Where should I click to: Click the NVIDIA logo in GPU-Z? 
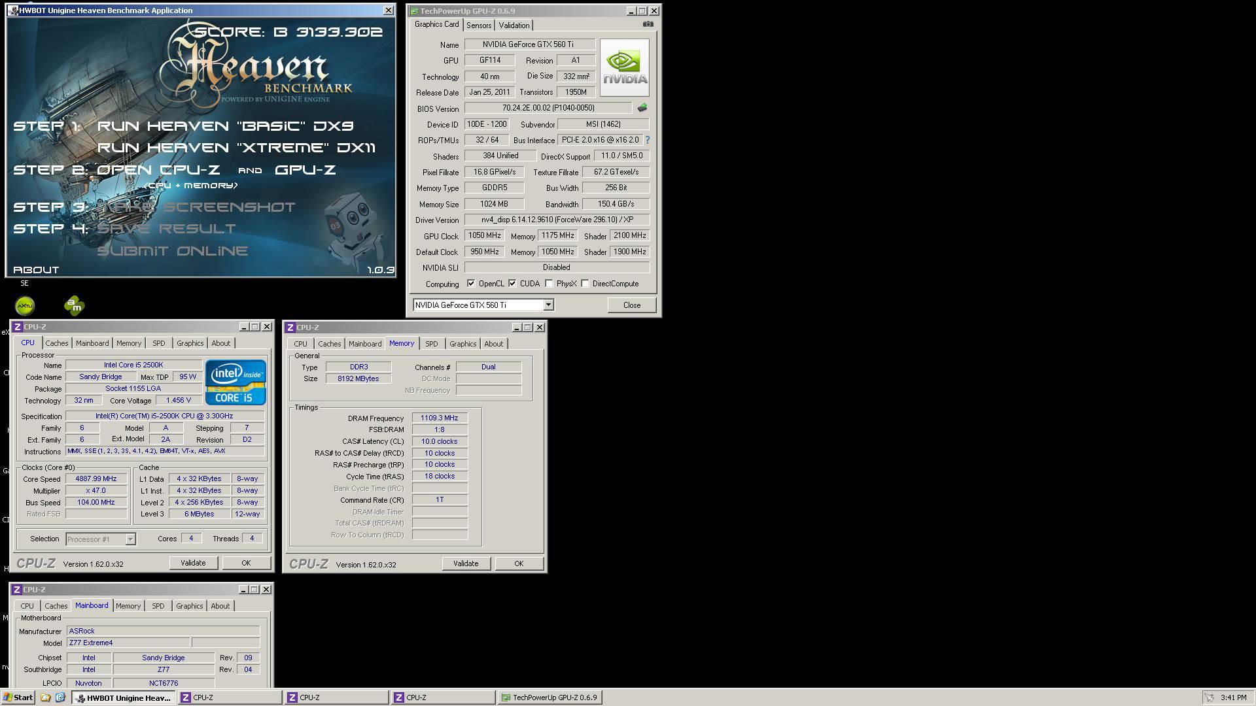(624, 67)
